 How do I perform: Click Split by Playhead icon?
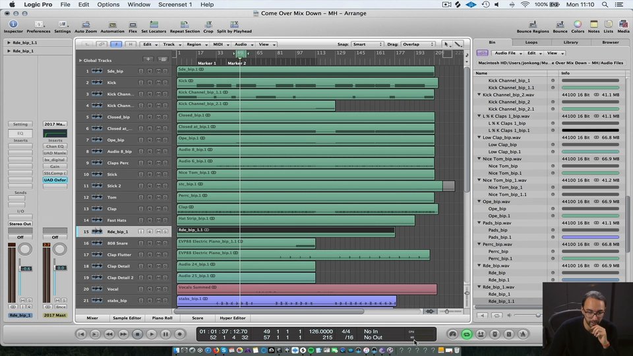pos(234,24)
